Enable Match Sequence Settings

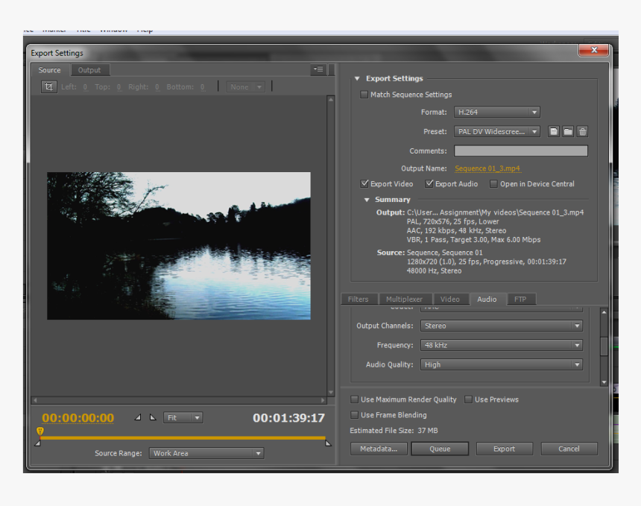pos(364,94)
